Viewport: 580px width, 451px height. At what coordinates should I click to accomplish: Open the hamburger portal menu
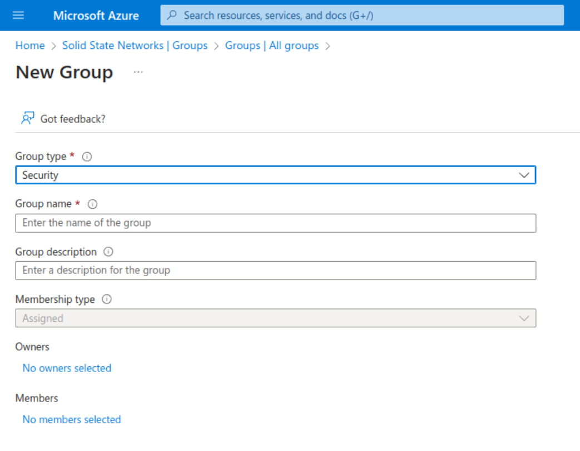coord(18,15)
